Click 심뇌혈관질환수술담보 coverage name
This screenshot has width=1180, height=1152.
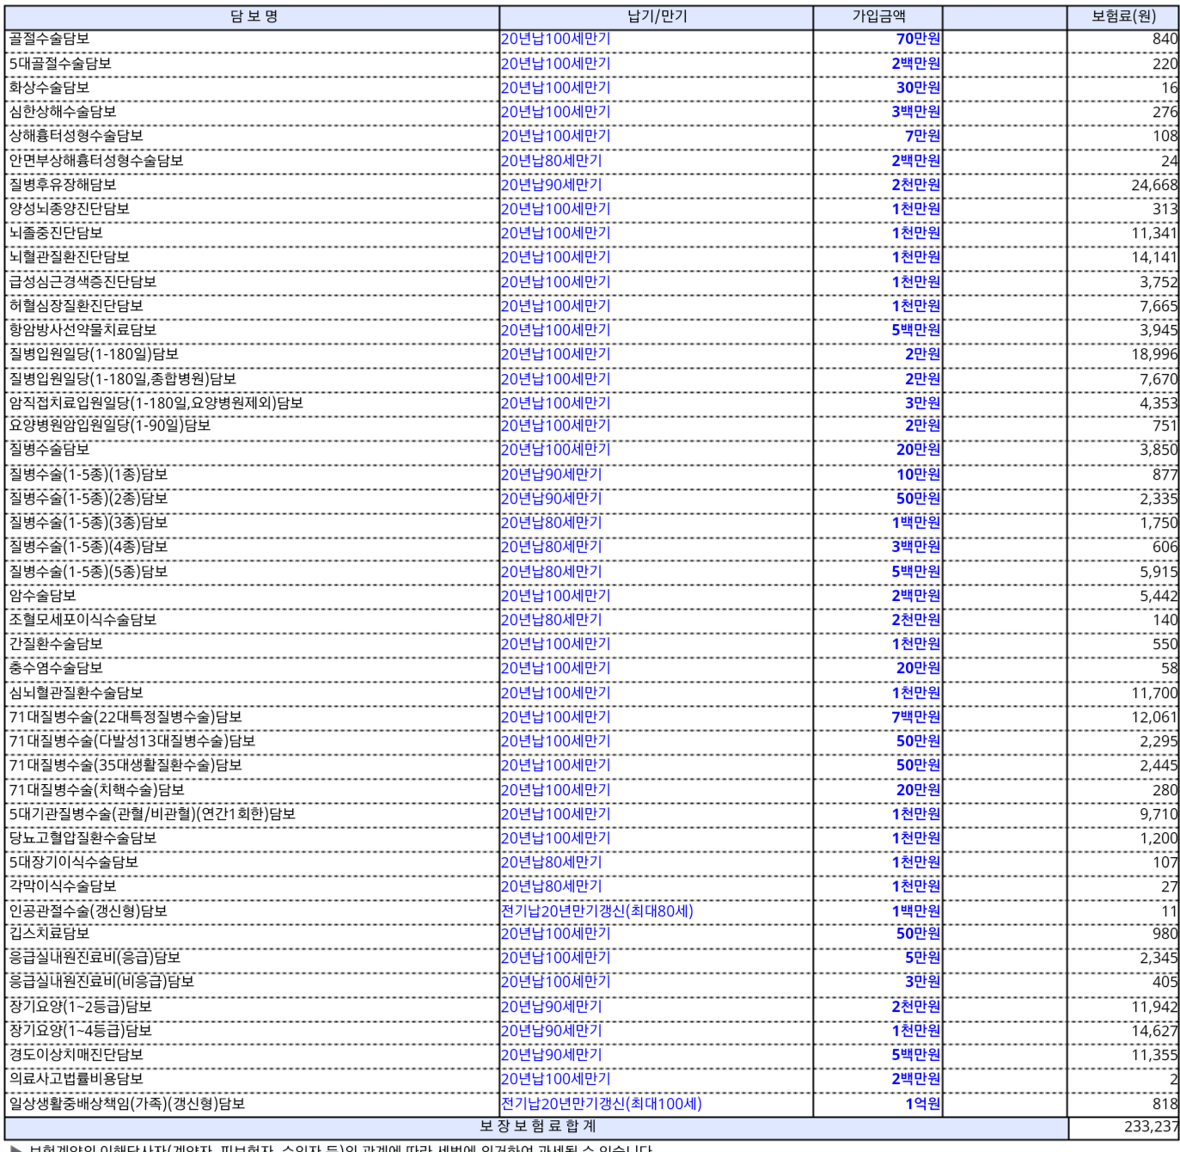[x=76, y=693]
